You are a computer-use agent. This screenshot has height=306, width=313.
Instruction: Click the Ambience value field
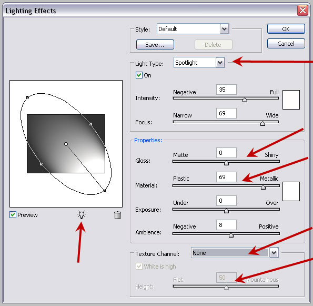(x=226, y=225)
